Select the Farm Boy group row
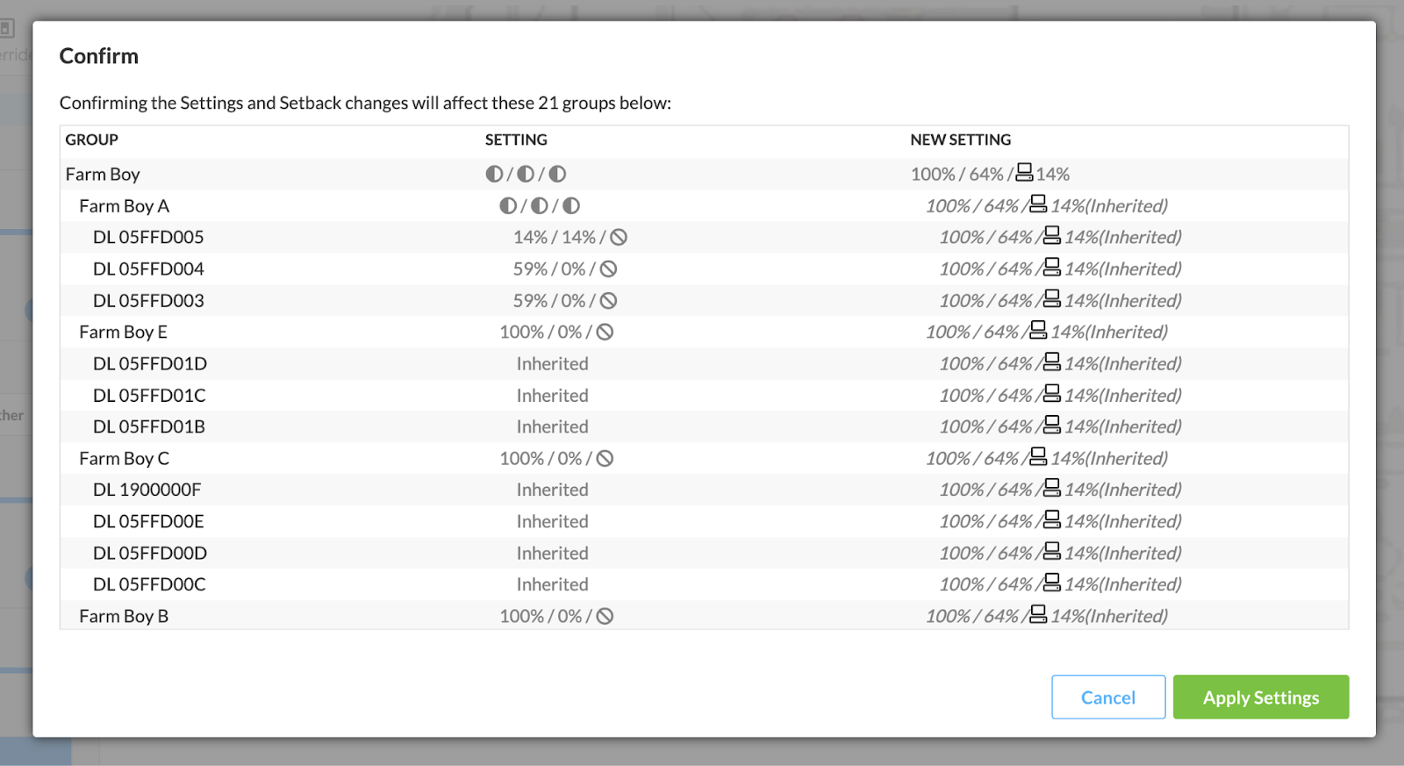Screen dimensions: 1404x766 coord(103,175)
